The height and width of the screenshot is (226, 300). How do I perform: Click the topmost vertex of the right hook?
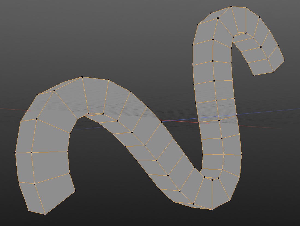(231, 6)
